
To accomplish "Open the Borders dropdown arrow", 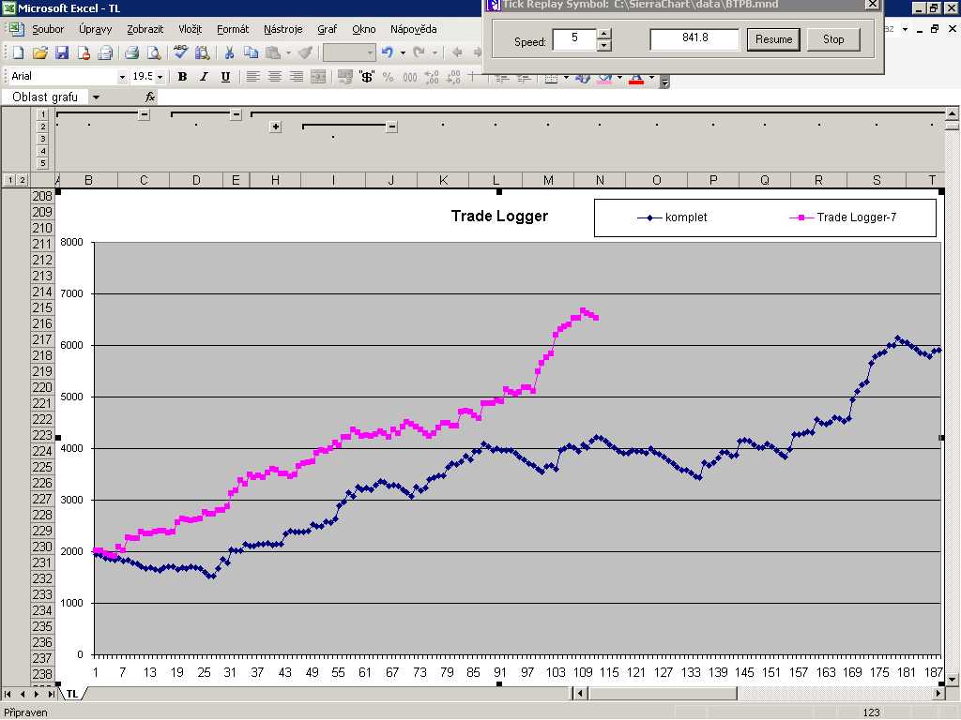I will click(566, 79).
